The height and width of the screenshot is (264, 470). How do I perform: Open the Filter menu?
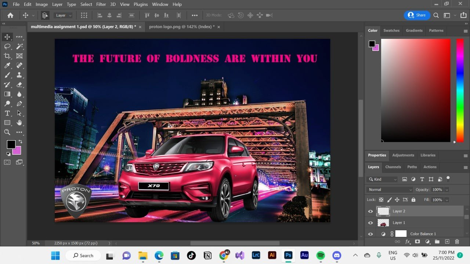point(101,4)
